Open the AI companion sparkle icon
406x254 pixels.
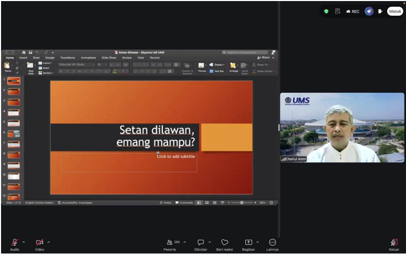[369, 12]
